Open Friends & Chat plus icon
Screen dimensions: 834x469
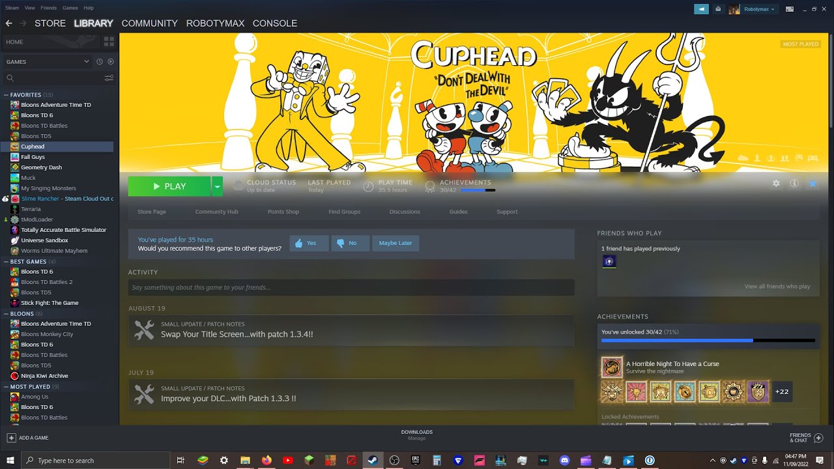tap(819, 438)
